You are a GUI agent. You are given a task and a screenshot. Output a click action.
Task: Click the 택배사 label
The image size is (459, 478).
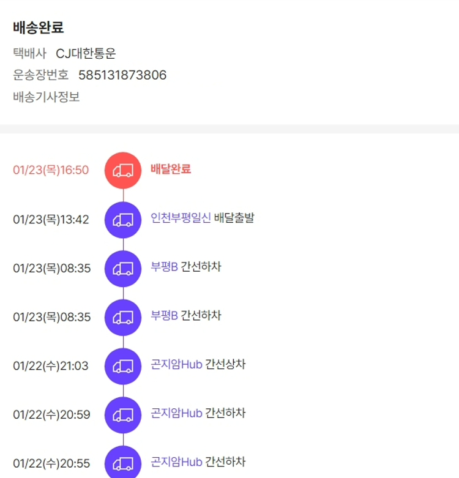(x=29, y=54)
